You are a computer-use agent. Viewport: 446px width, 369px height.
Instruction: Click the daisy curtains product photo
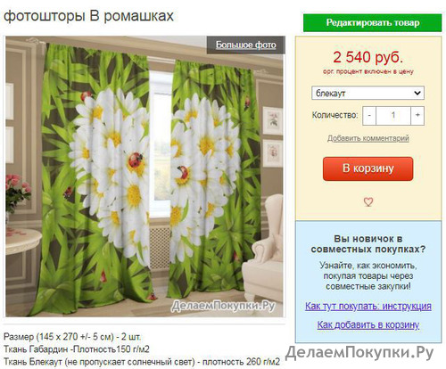coord(145,176)
